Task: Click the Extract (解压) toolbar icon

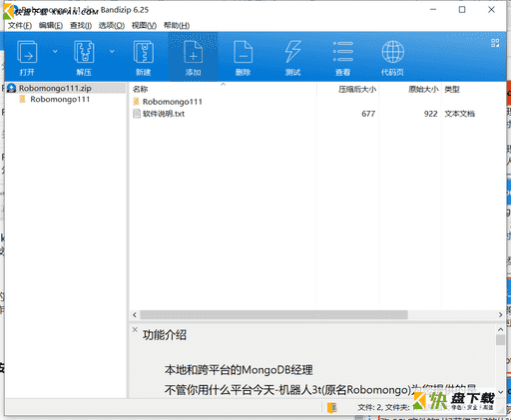Action: point(84,52)
